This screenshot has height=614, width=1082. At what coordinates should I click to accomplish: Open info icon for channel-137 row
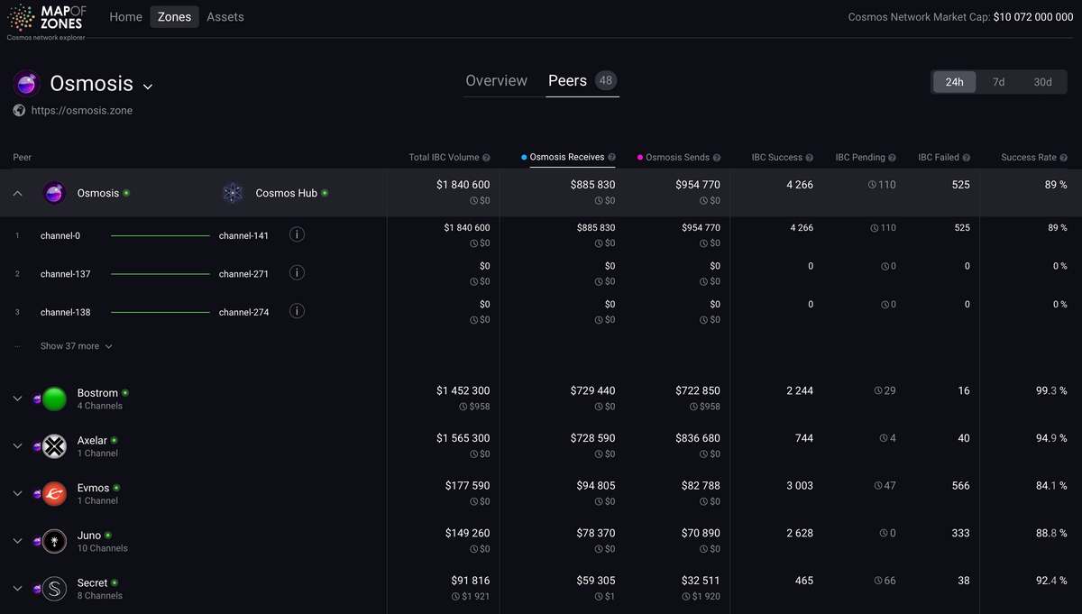pyautogui.click(x=297, y=272)
